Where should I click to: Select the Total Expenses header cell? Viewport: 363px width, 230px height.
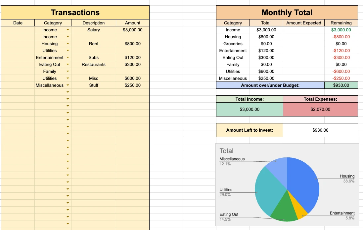click(320, 99)
